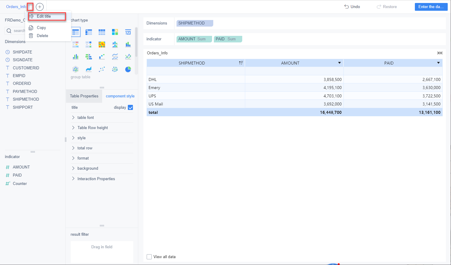Click the Restore button
The width and height of the screenshot is (451, 265).
(x=387, y=7)
